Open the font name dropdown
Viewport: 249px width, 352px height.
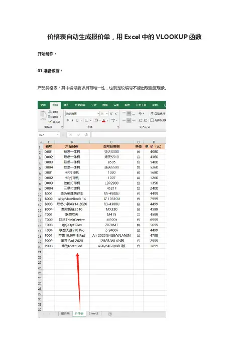pyautogui.click(x=98, y=114)
